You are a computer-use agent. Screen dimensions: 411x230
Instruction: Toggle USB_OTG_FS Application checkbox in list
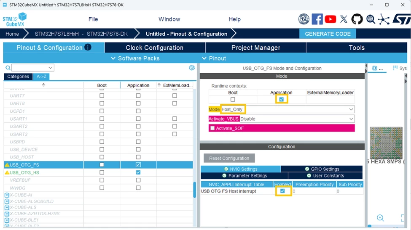coord(138,165)
